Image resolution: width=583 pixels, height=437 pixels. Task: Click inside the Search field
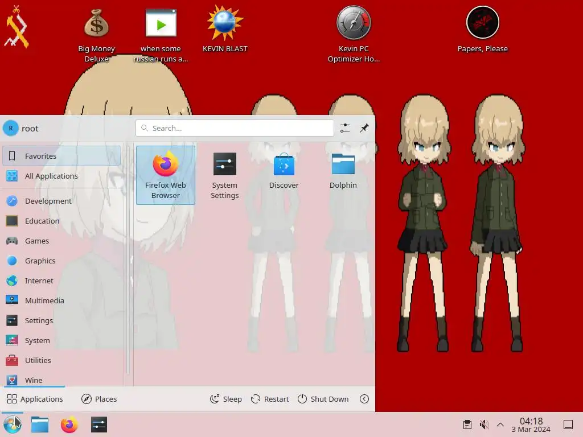pyautogui.click(x=235, y=128)
